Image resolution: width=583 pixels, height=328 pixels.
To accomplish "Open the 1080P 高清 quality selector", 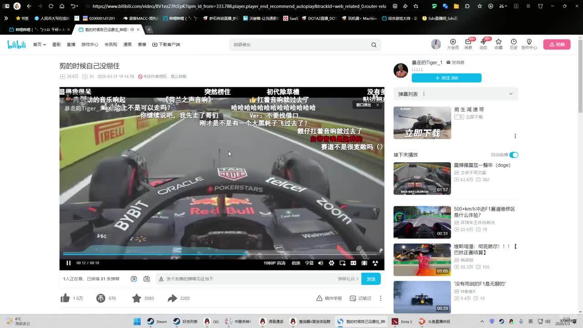I will click(x=274, y=263).
